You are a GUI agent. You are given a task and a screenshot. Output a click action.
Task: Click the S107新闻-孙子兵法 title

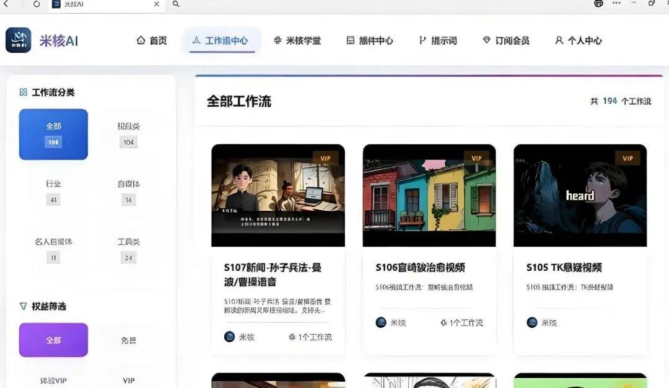coord(273,275)
